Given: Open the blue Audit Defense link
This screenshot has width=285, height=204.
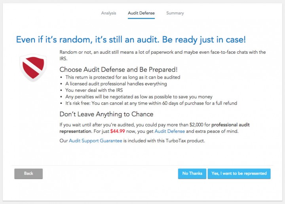Looking at the screenshot, I should [x=169, y=131].
